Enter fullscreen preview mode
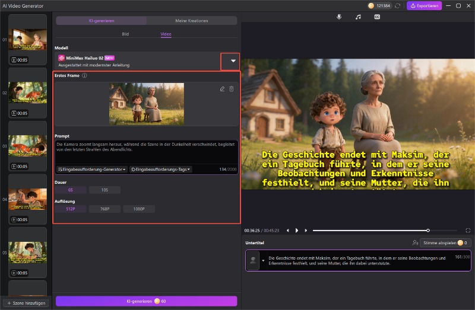 point(468,230)
